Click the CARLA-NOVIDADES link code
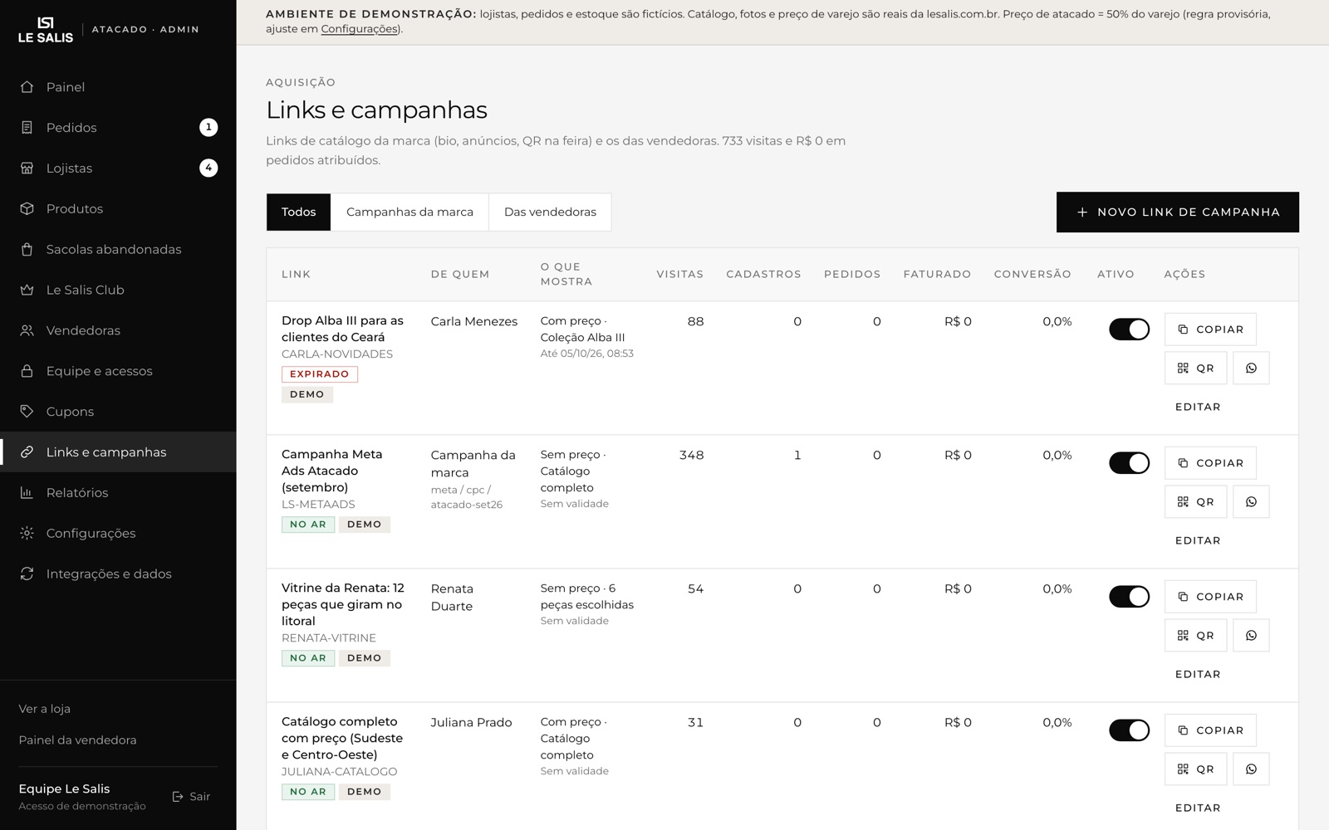 (337, 354)
